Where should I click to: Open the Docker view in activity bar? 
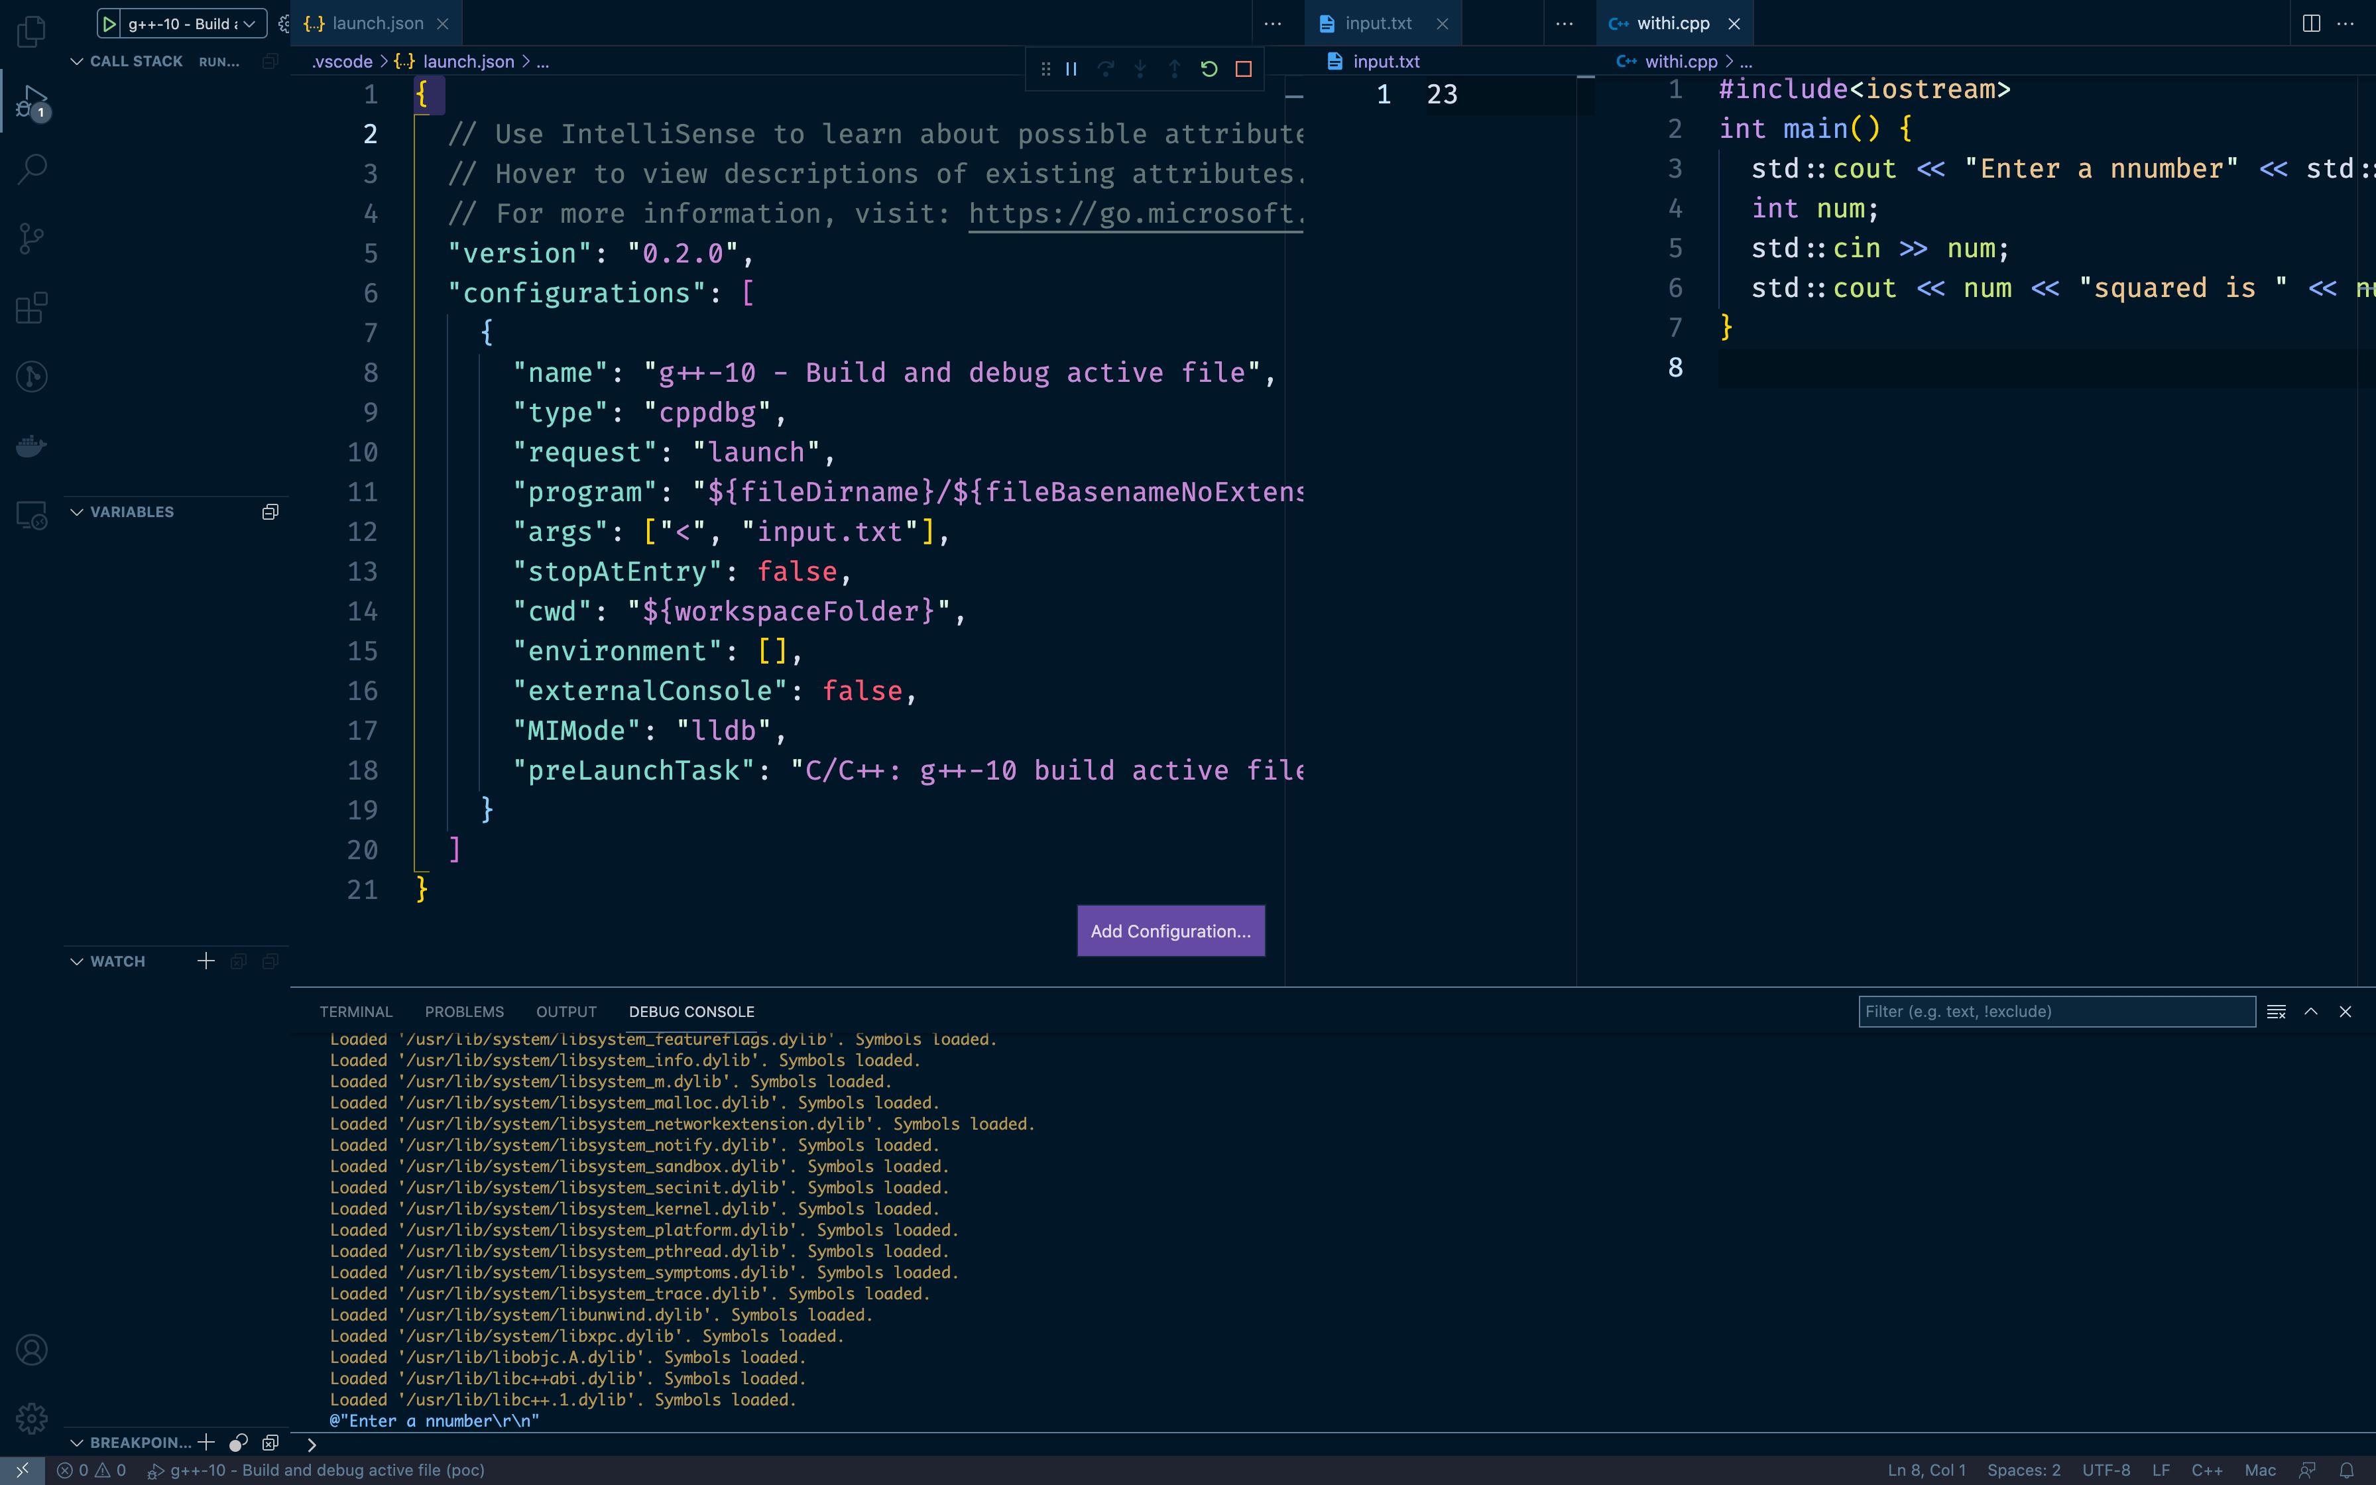(31, 446)
